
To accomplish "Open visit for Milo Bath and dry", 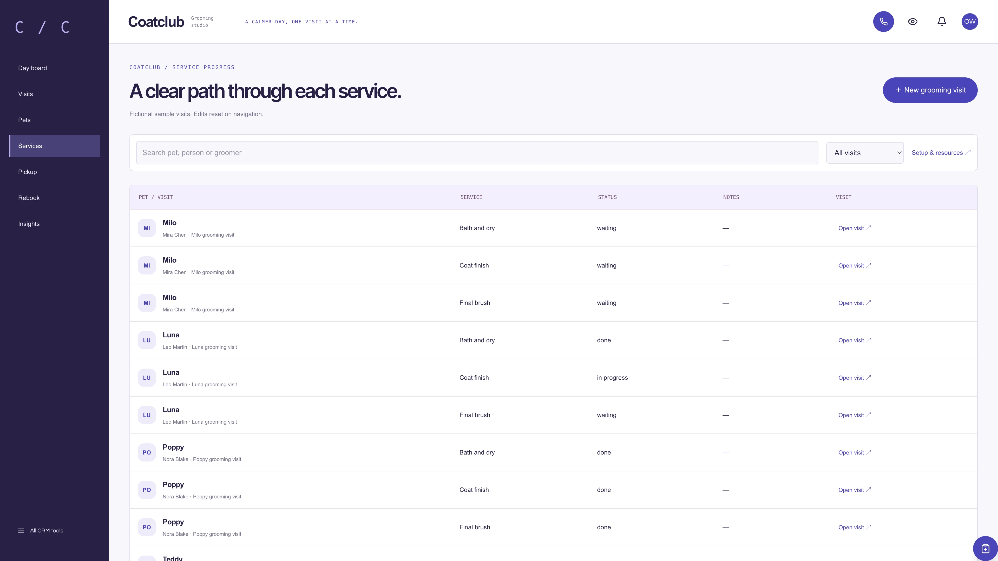I will (x=854, y=228).
